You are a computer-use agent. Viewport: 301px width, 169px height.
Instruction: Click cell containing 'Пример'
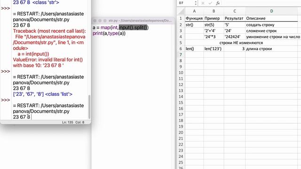point(214,18)
